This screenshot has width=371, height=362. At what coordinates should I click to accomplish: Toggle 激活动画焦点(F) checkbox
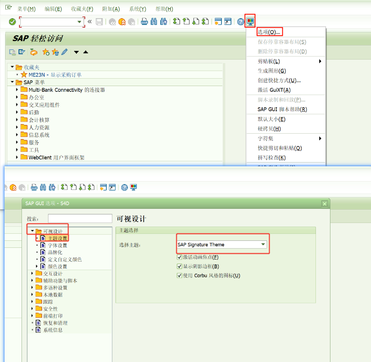pos(179,257)
